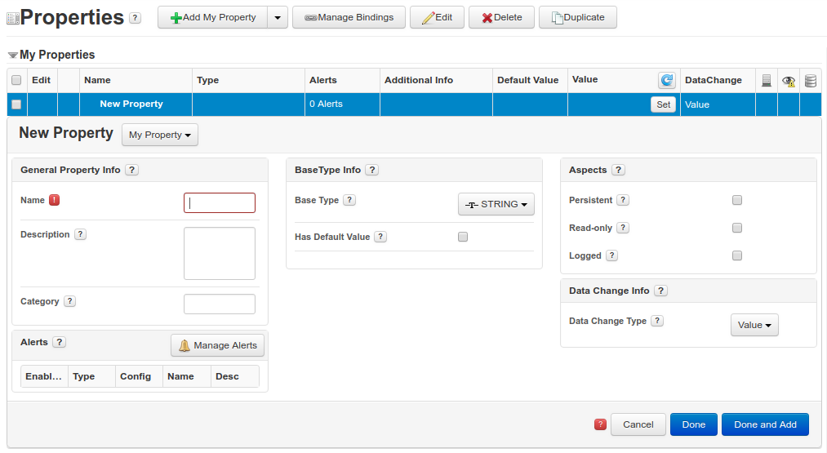Viewport: 827px width, 453px height.
Task: Enable the Persistent checkbox
Action: [x=737, y=200]
